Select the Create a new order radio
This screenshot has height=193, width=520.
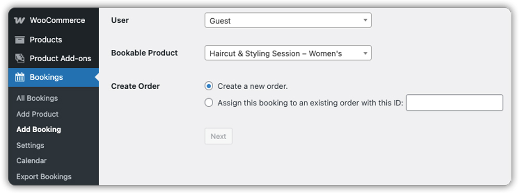pos(209,87)
